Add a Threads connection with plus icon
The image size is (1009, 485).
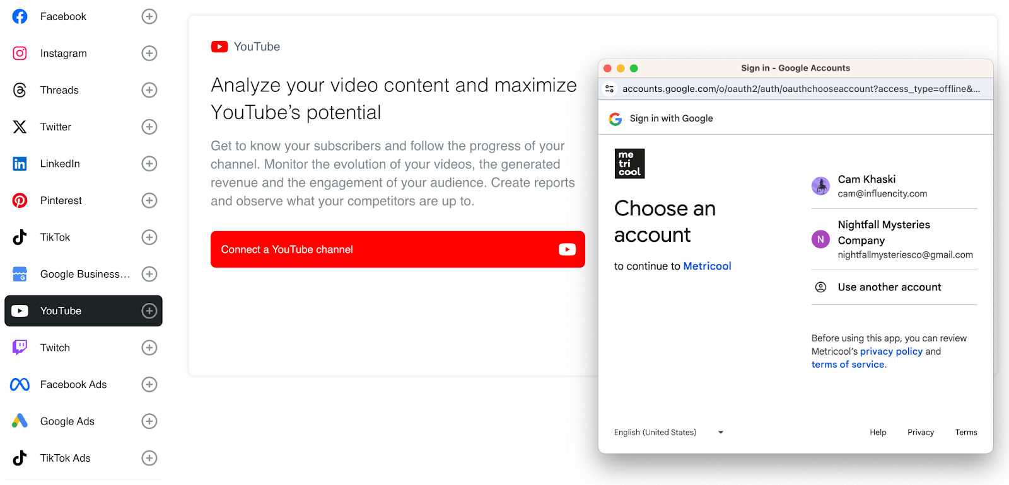[149, 90]
